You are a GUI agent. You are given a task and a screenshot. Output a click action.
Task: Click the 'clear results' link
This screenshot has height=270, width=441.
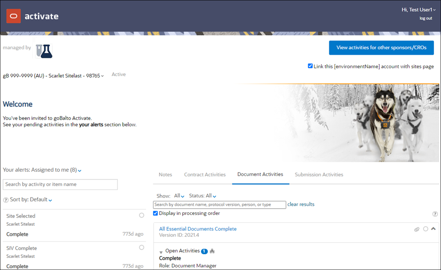pyautogui.click(x=300, y=204)
